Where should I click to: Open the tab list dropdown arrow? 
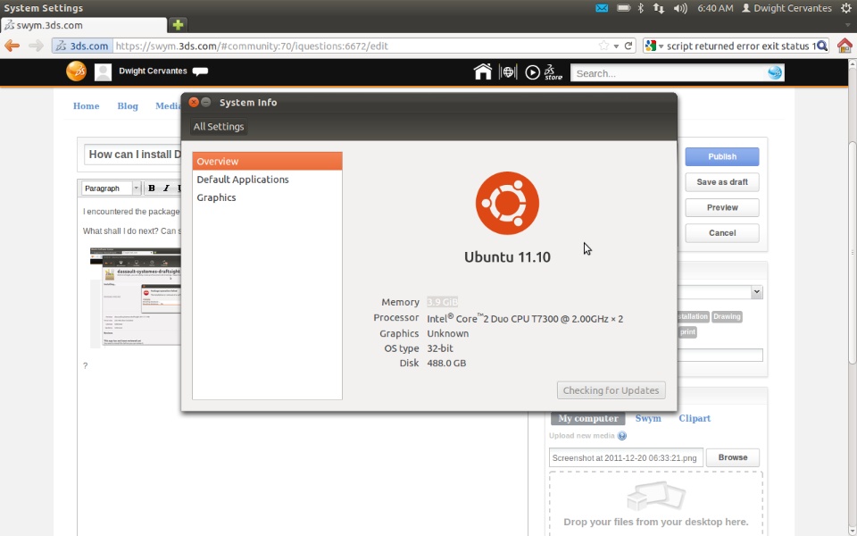[848, 25]
